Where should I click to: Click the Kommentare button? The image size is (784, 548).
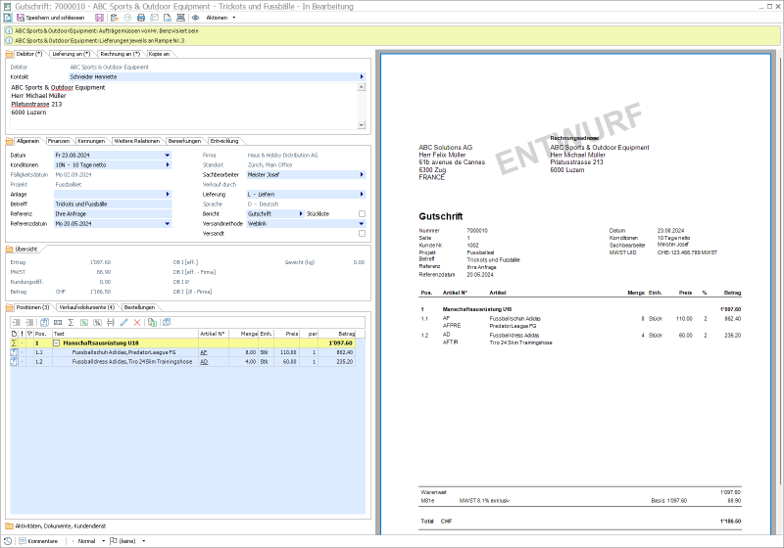[x=38, y=541]
